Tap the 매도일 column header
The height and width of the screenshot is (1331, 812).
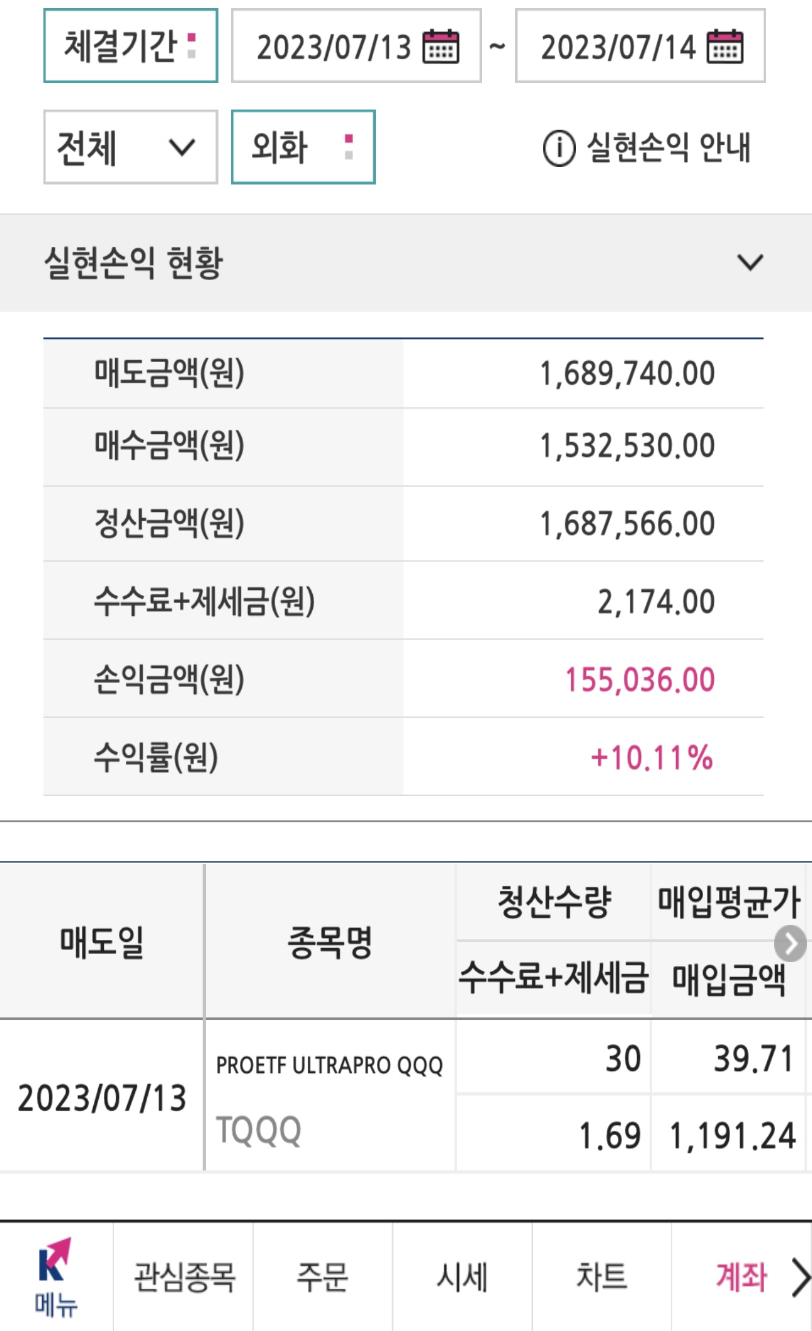(102, 942)
